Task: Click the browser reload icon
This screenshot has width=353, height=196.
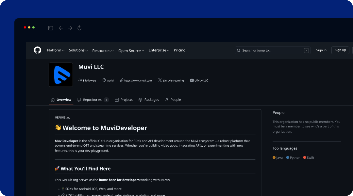Action: coord(79,28)
